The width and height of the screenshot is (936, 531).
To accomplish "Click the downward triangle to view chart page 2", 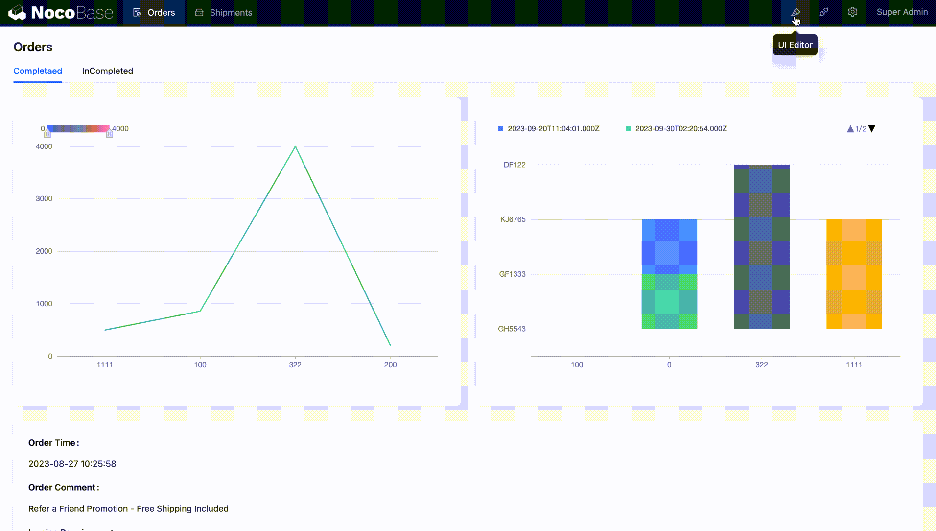I will click(872, 128).
